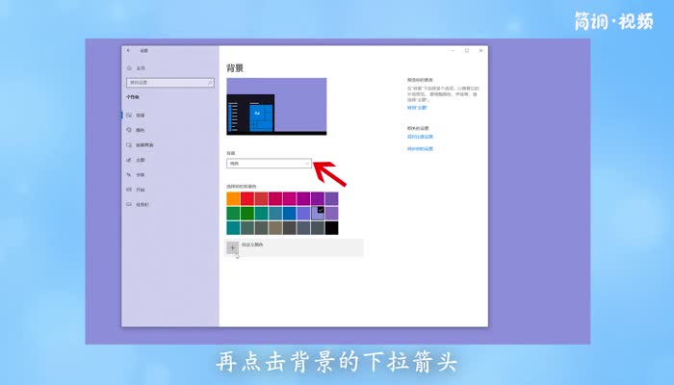Open Start settings via sidebar icon
674x385 pixels.
point(129,190)
